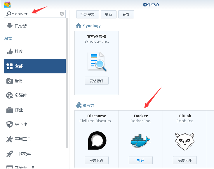Viewport: 214px width, 169px height.
Task: Click the 全部 grid icon
Action: (x=10, y=66)
